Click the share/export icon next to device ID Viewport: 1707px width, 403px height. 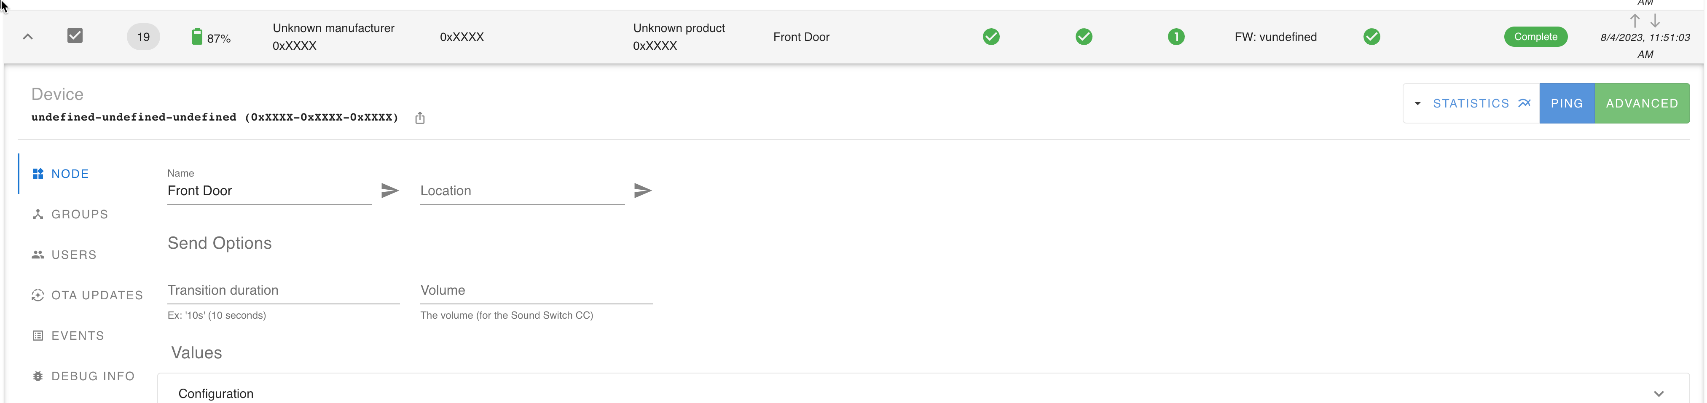point(419,118)
